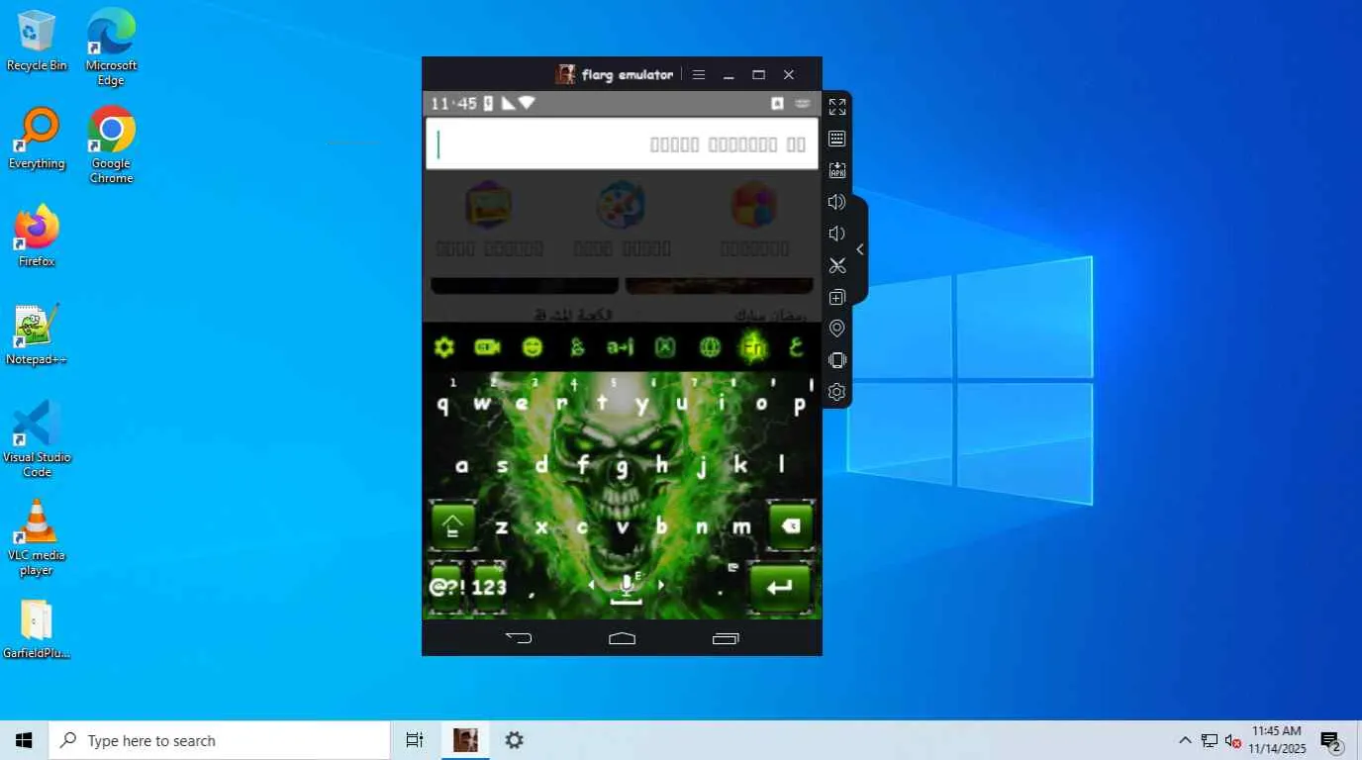Viewport: 1362px width, 760px height.
Task: Select the Notepad++ desktop shortcut
Action: pos(37,334)
